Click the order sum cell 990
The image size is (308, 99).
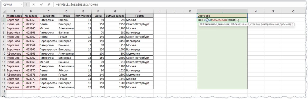pyautogui.click(x=115, y=20)
